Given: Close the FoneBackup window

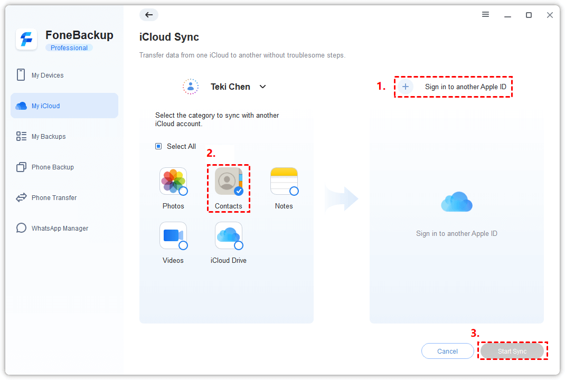Looking at the screenshot, I should [x=550, y=15].
